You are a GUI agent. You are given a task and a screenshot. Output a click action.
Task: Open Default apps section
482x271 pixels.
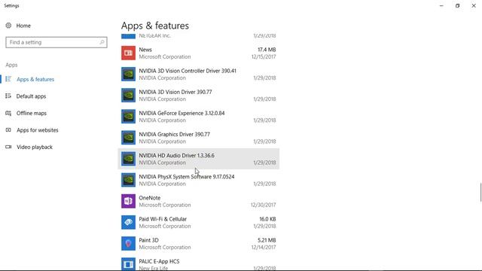click(31, 96)
